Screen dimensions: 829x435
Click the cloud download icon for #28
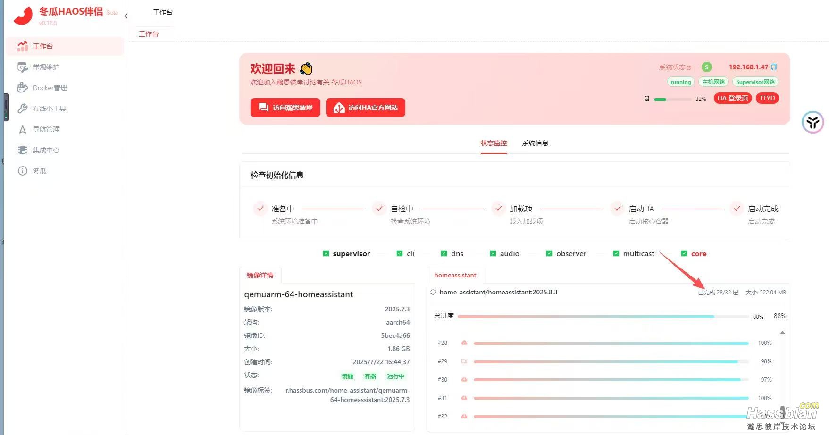pyautogui.click(x=464, y=343)
